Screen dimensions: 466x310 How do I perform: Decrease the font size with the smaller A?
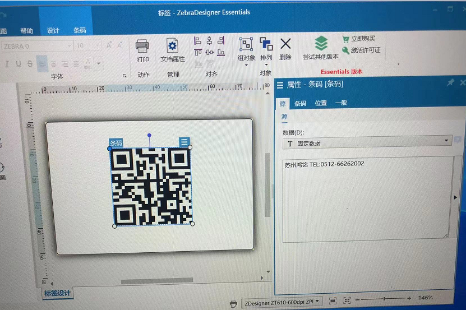click(x=120, y=45)
